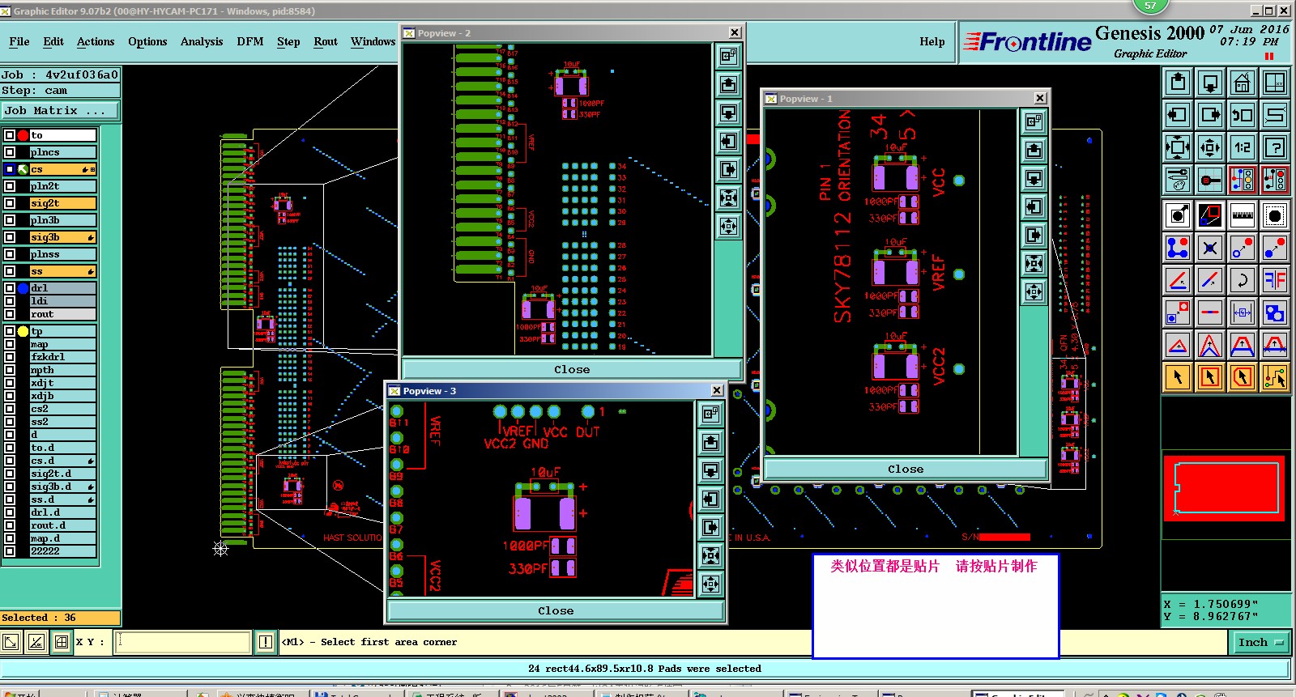1296x697 pixels.
Task: Toggle the 'sig2t' layer checkbox
Action: click(x=10, y=203)
